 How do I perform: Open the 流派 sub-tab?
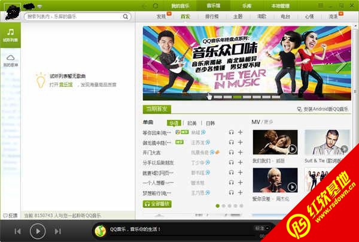point(333,17)
